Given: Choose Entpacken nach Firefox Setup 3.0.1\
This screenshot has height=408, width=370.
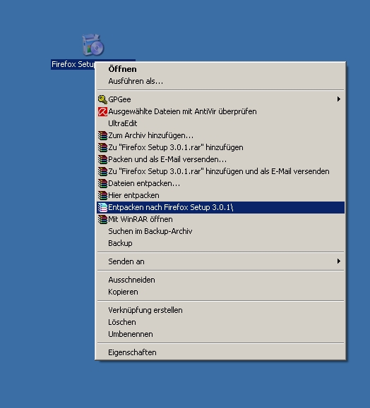Looking at the screenshot, I should point(220,207).
